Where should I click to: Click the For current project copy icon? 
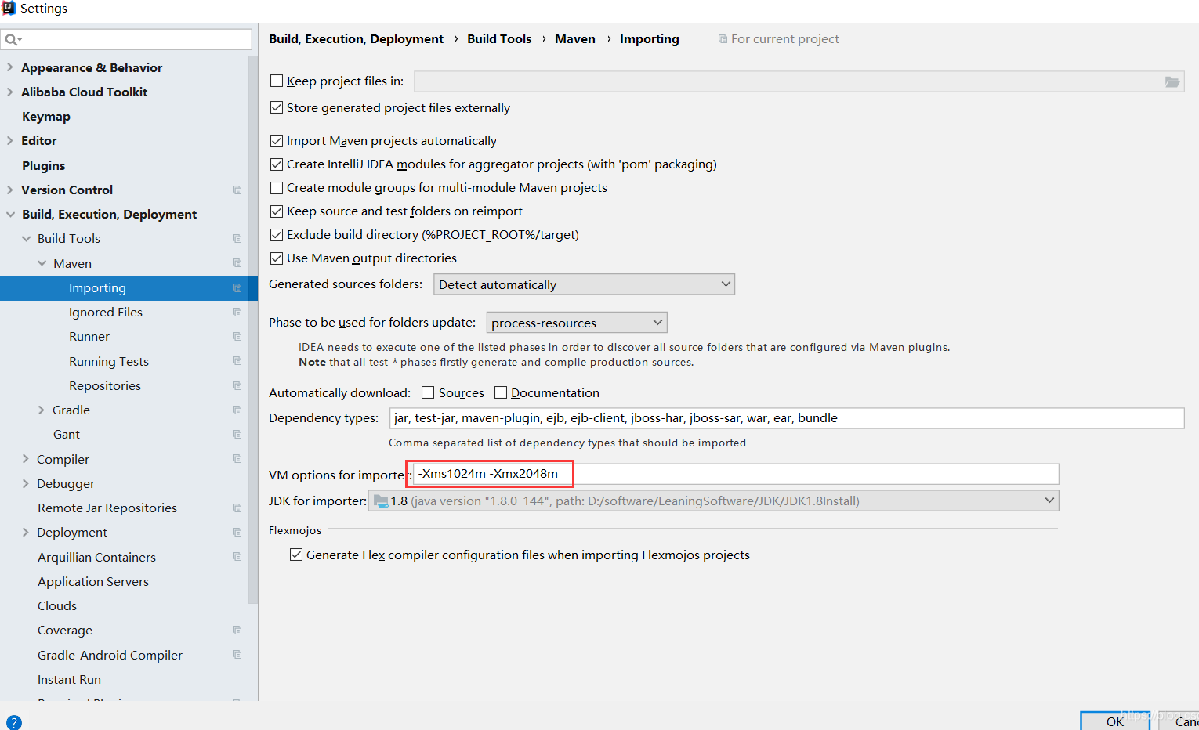[x=723, y=39]
